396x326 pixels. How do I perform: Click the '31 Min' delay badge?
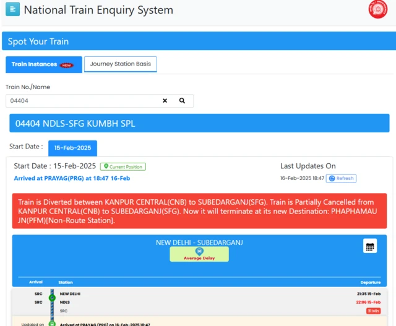(x=373, y=311)
